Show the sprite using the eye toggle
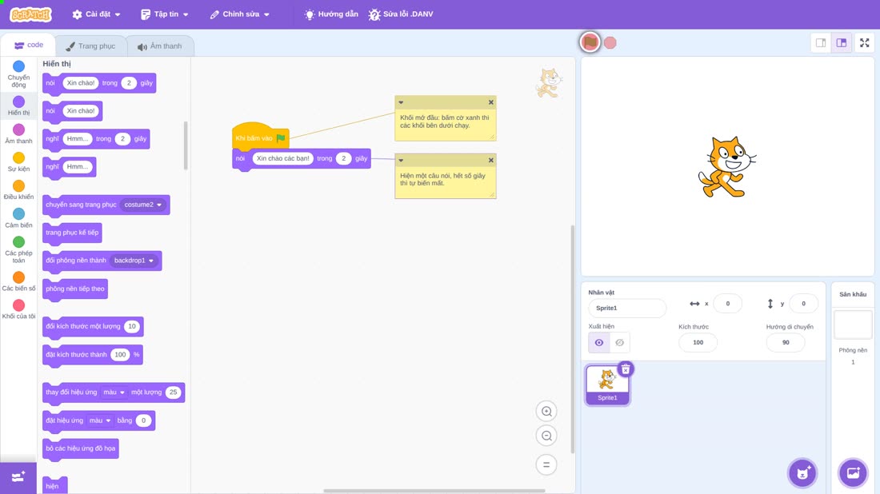The image size is (880, 494). (x=599, y=343)
